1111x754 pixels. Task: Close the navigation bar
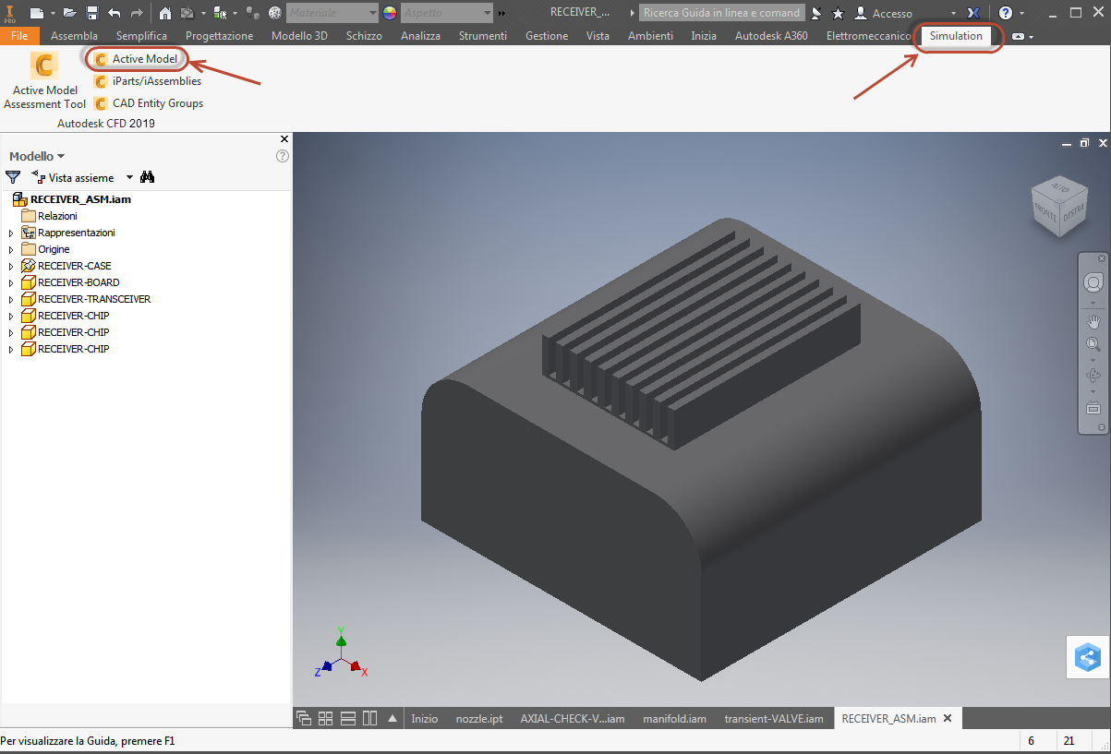pos(1101,258)
